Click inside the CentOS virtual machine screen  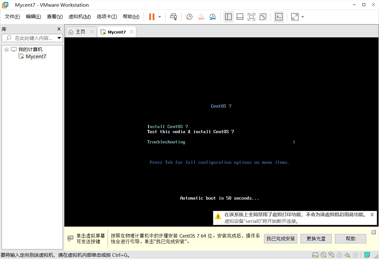pyautogui.click(x=221, y=132)
